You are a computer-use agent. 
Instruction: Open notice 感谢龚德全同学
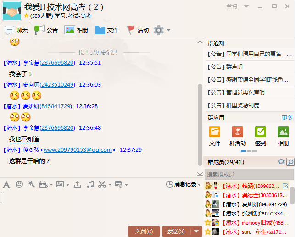pos(249,80)
